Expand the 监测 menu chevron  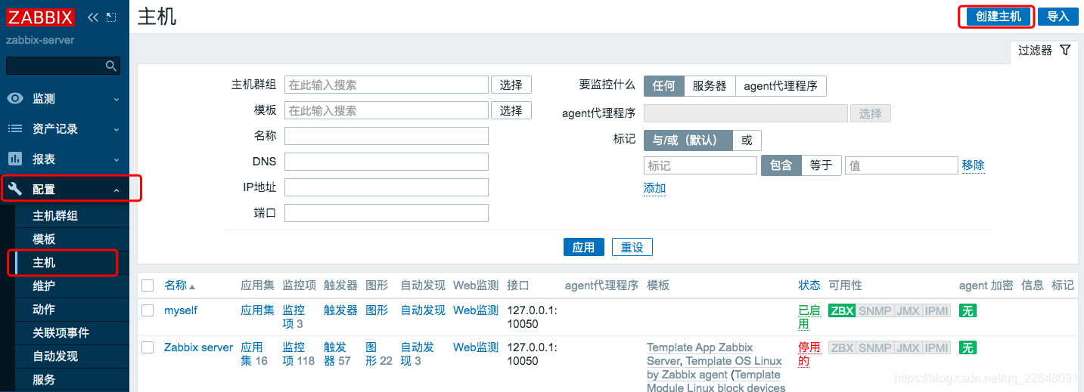116,99
